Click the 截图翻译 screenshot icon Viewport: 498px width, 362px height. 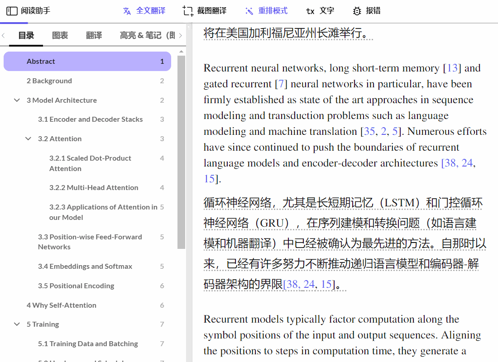click(x=188, y=11)
